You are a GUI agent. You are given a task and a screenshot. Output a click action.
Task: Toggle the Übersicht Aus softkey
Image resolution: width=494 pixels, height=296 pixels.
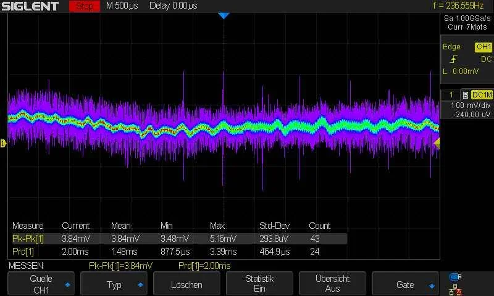click(332, 284)
